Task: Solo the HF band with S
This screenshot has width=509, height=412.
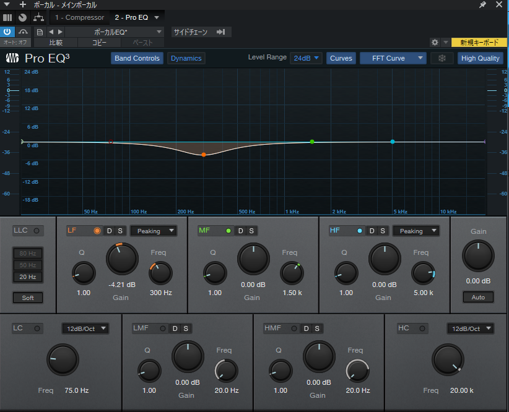Action: point(383,231)
